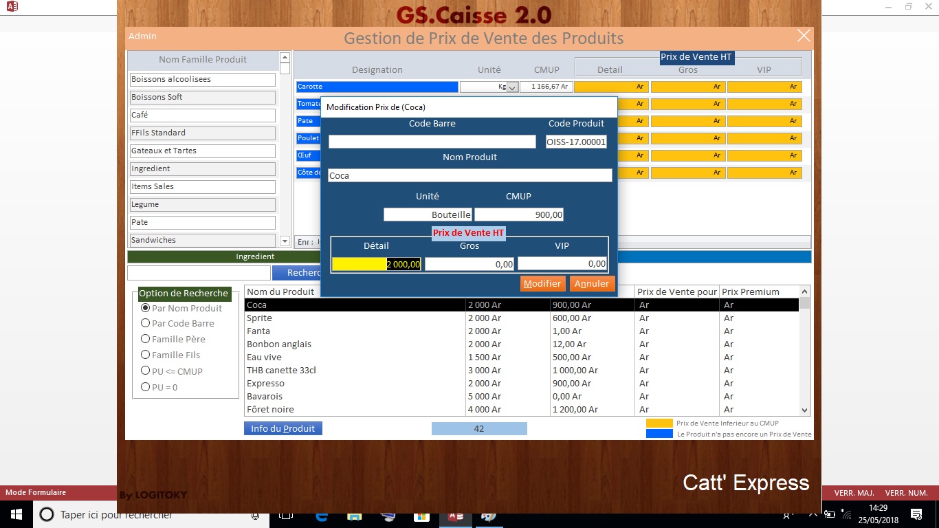Click the Gros price input field

(x=469, y=264)
